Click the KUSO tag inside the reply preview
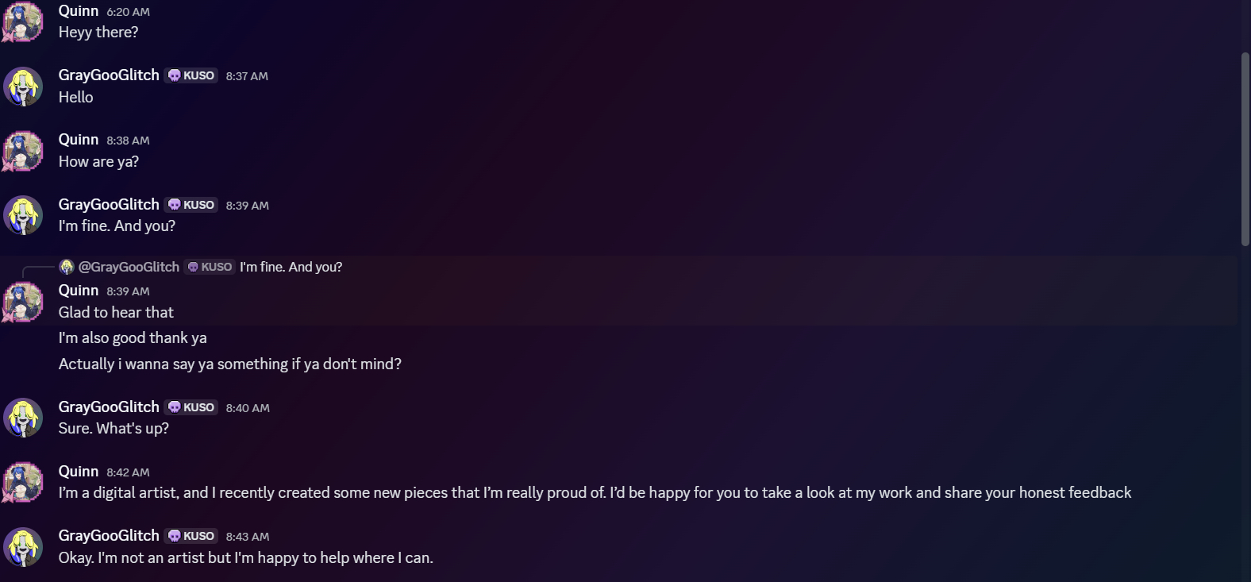The image size is (1251, 582). tap(210, 267)
